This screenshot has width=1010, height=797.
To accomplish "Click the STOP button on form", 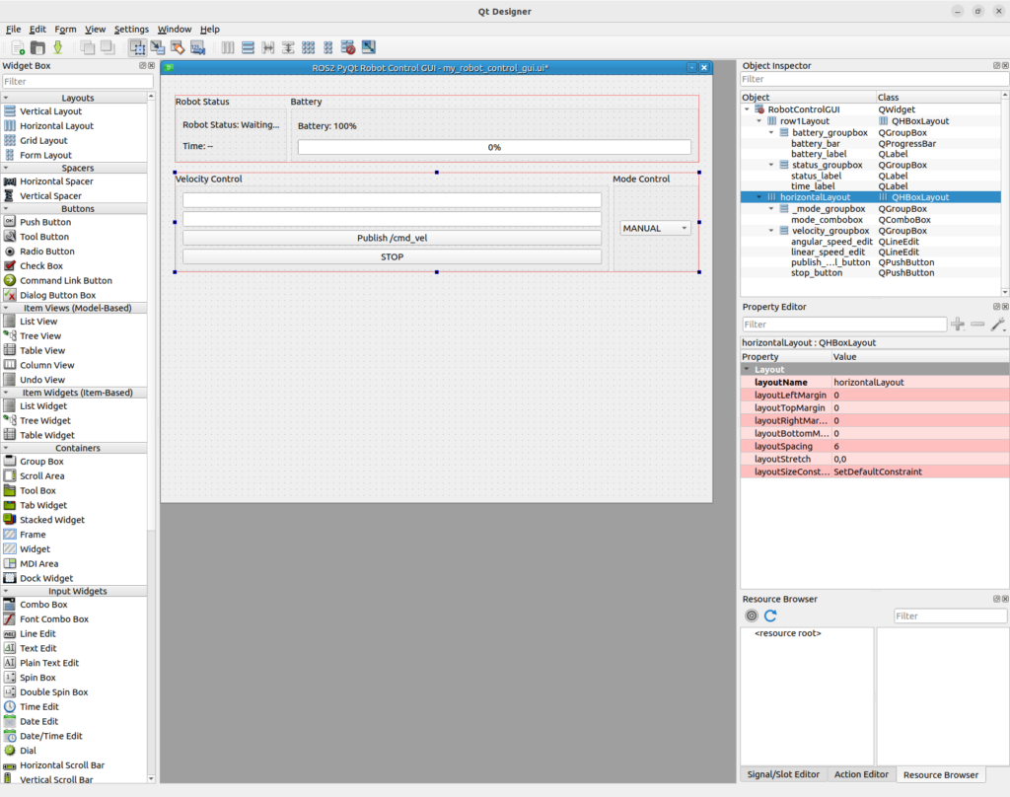I will [x=393, y=256].
